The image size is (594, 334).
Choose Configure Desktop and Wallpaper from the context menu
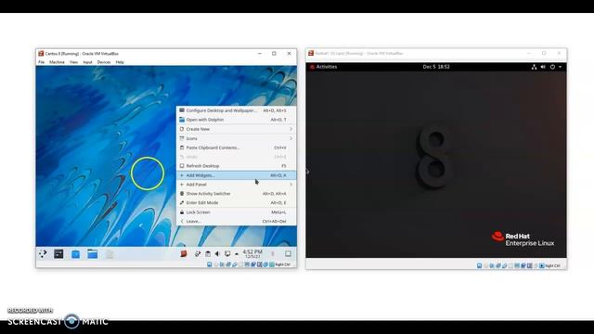click(236, 110)
